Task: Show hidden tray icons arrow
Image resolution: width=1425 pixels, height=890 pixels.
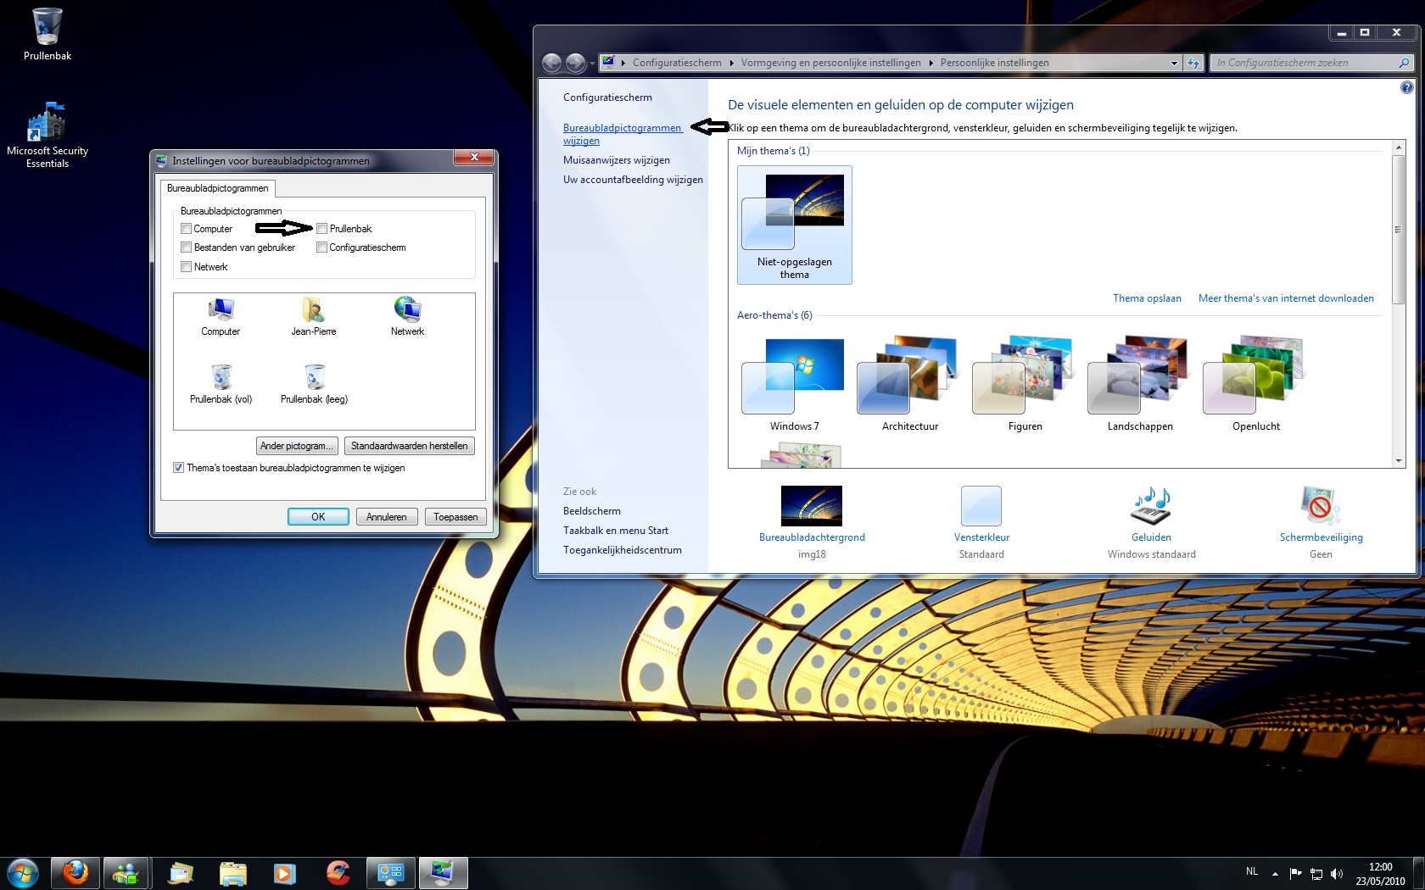Action: coord(1275,874)
